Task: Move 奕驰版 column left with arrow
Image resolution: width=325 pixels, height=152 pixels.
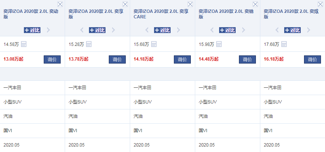Action: tap(212, 30)
